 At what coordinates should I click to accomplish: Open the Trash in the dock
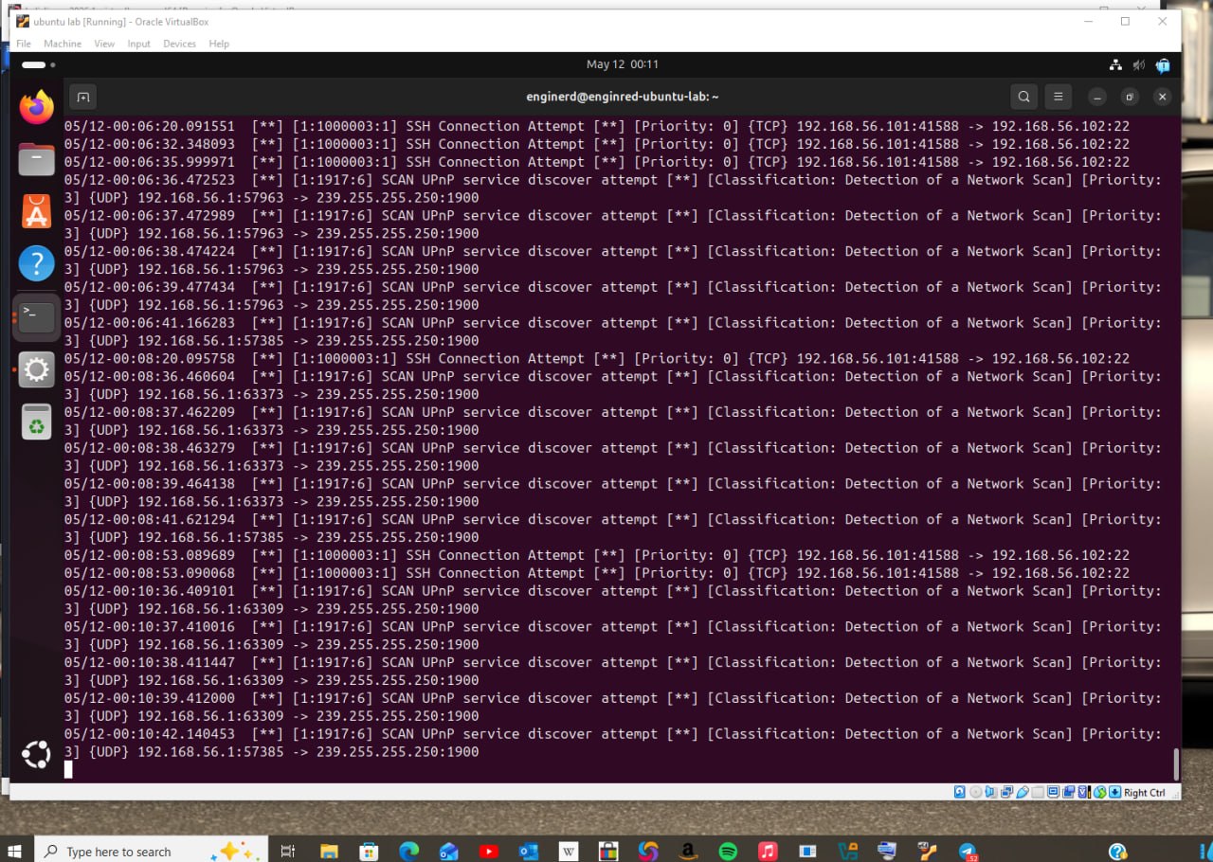pos(37,422)
